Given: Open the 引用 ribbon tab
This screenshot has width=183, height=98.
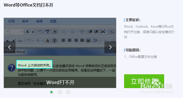Looking at the screenshot, I should point(12,21).
